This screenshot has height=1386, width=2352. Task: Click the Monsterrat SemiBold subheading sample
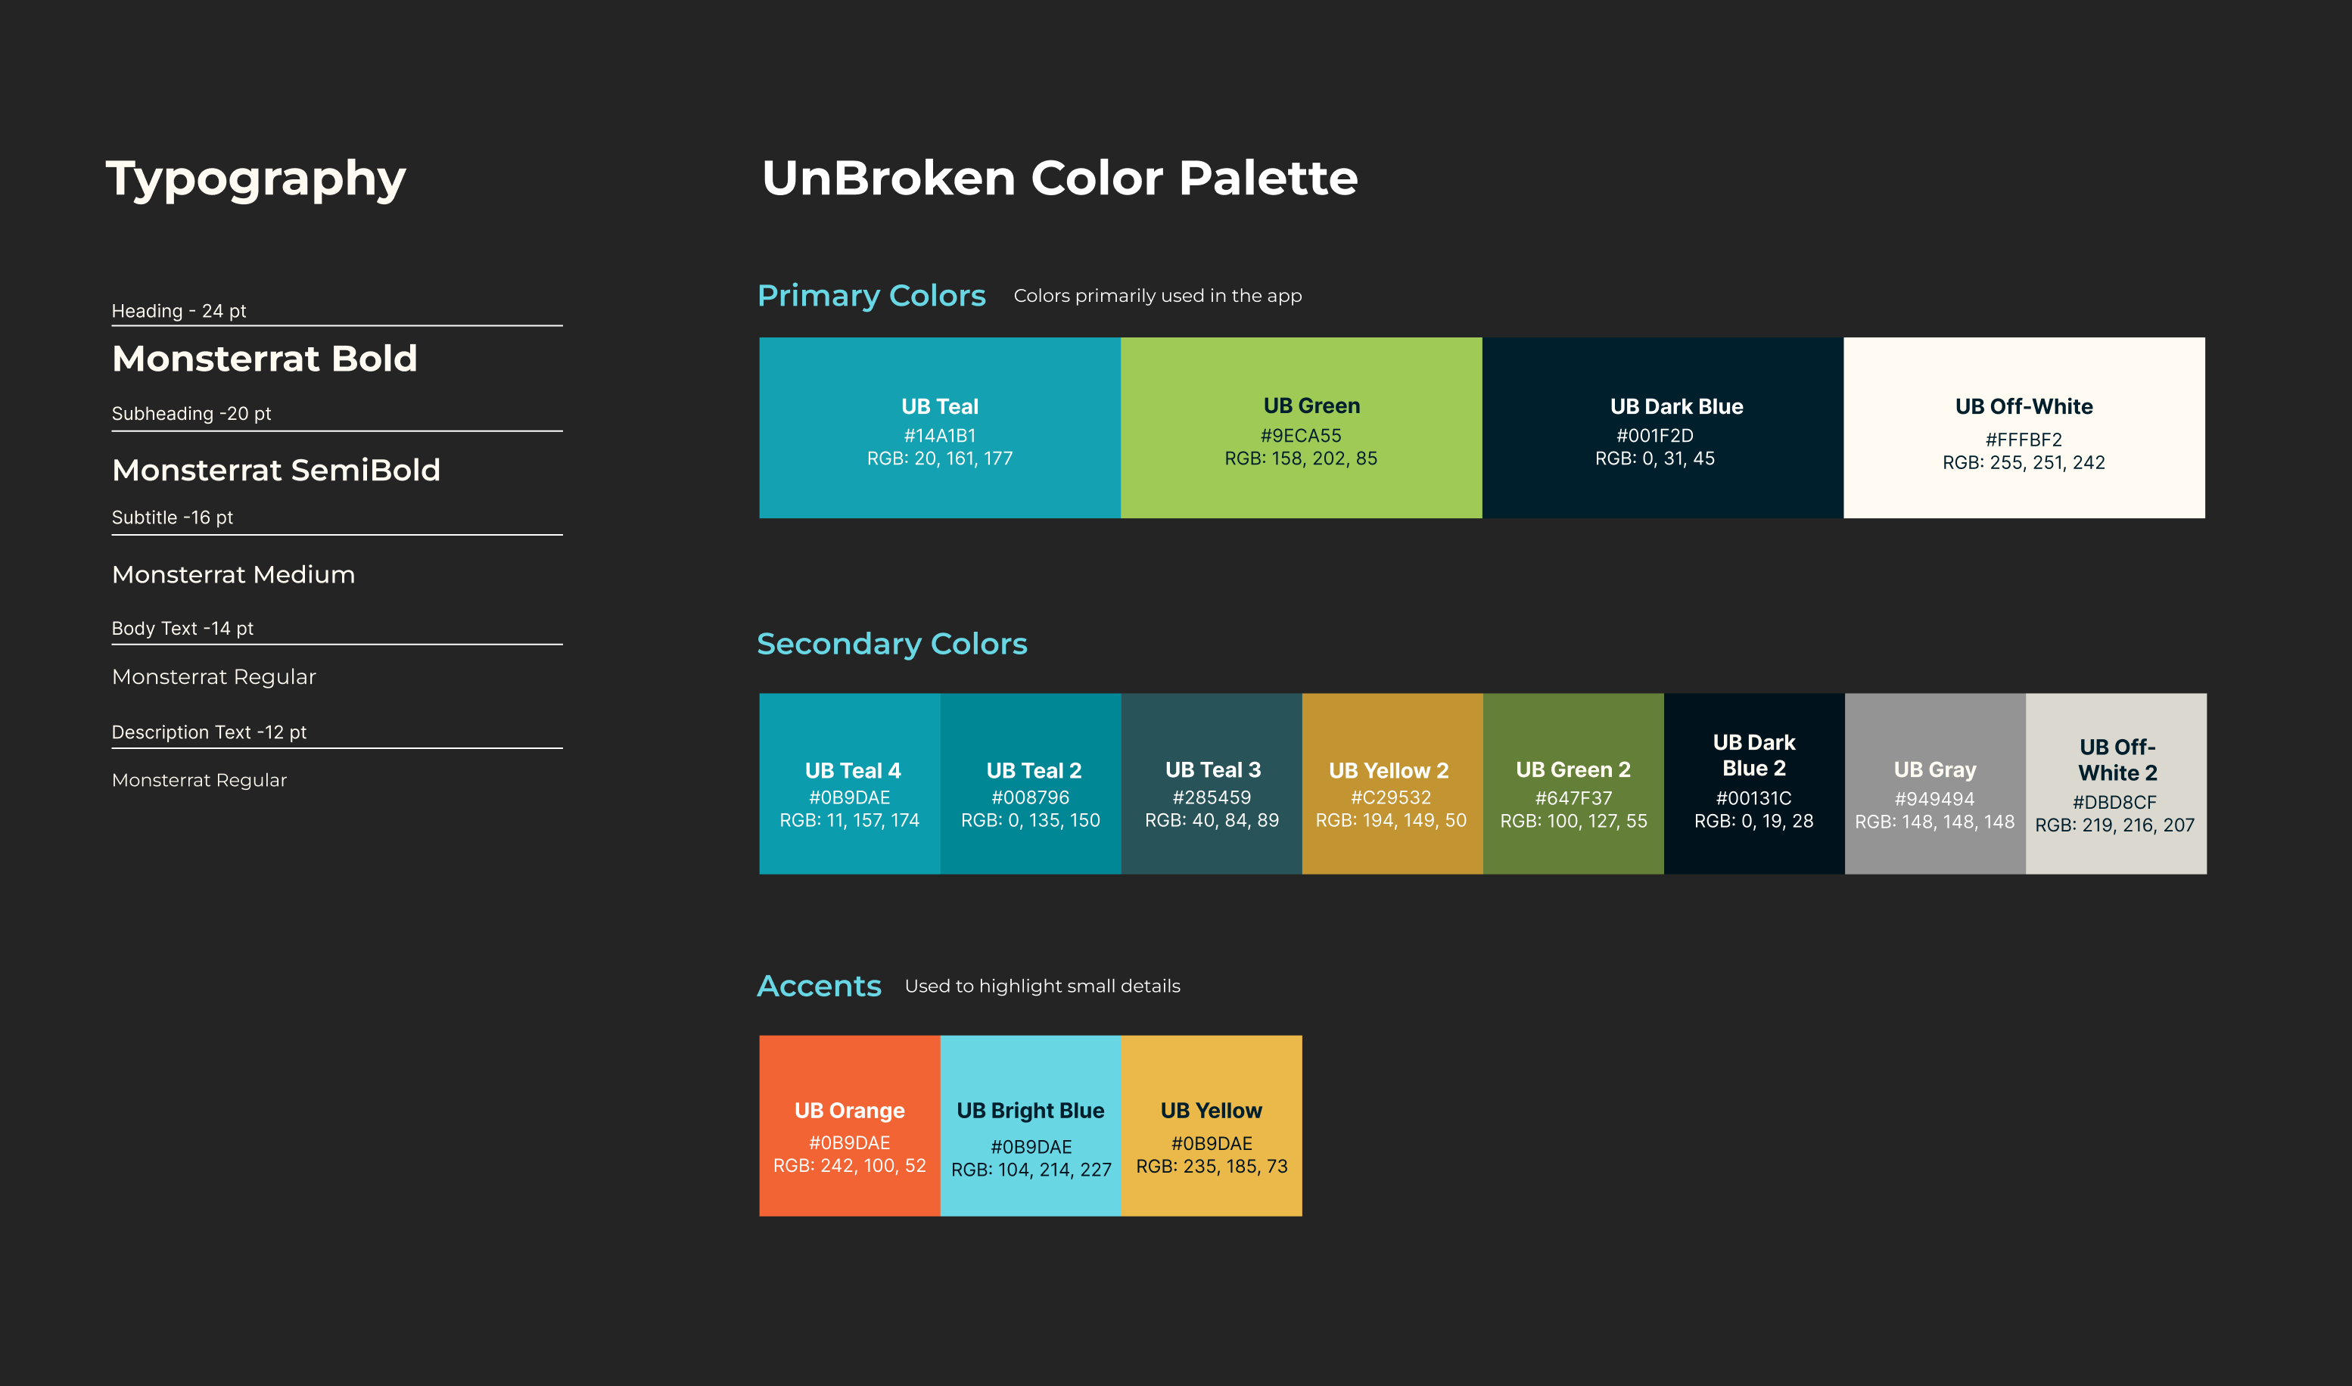pos(275,470)
